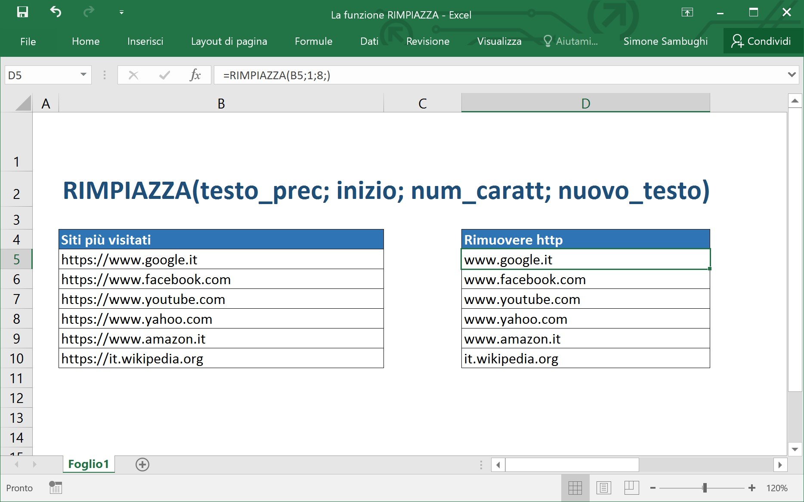Select cell with https://www.facebook.com

click(221, 279)
